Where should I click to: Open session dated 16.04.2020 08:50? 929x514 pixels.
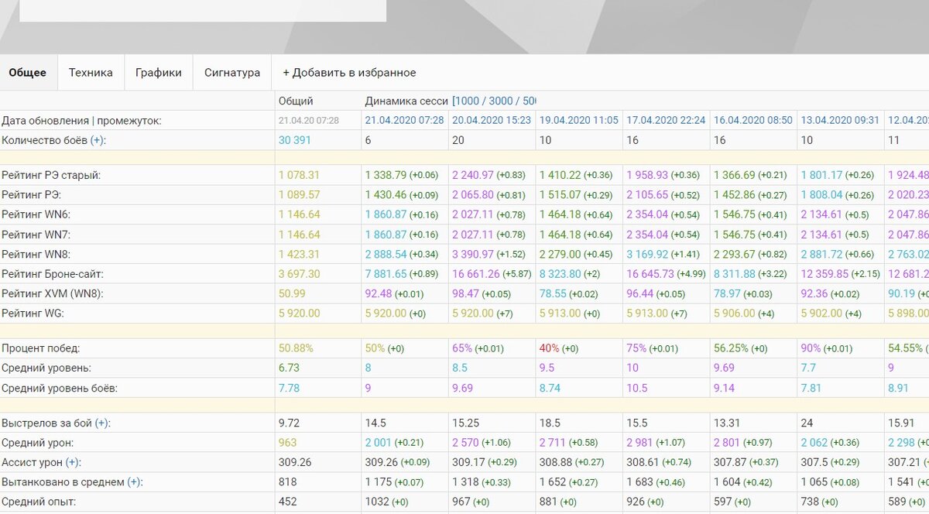pos(753,120)
